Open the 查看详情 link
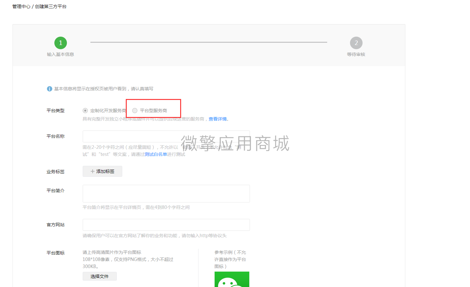The image size is (470, 287). (x=217, y=119)
